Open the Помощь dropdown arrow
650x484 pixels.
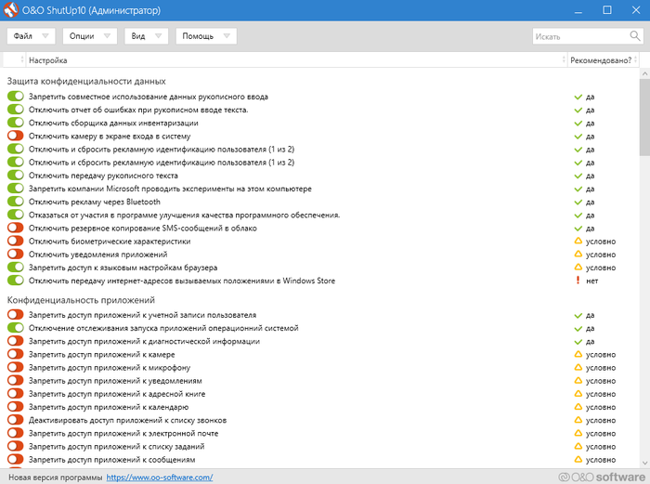tap(227, 36)
